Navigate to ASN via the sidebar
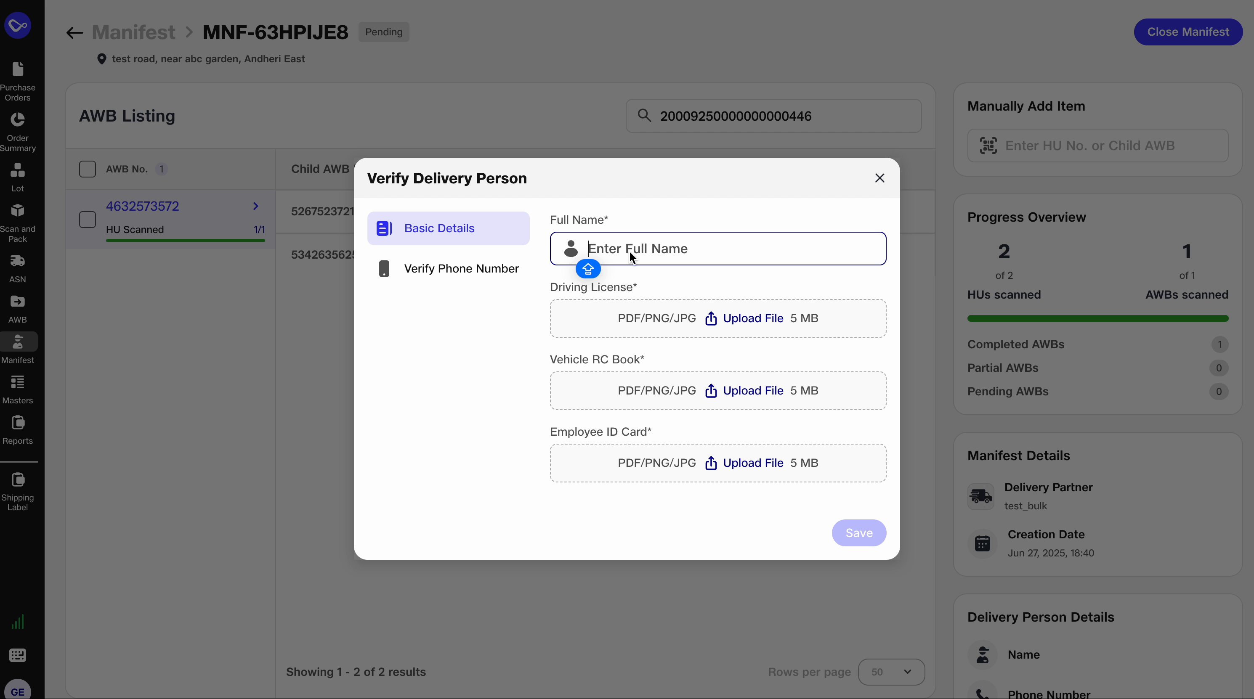 point(18,268)
